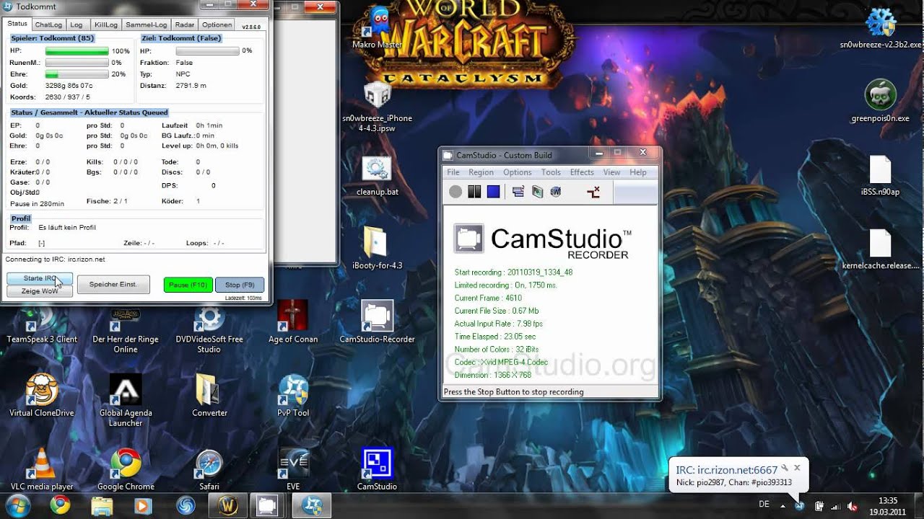
Task: Open the KillLog tab
Action: pyautogui.click(x=106, y=25)
